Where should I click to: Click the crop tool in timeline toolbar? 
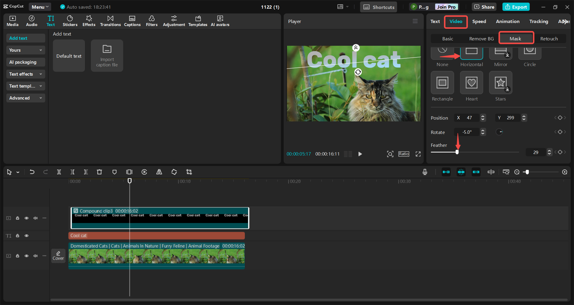point(189,172)
